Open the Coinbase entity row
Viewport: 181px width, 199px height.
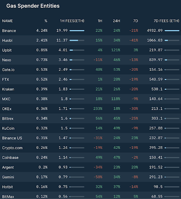coord(90,157)
